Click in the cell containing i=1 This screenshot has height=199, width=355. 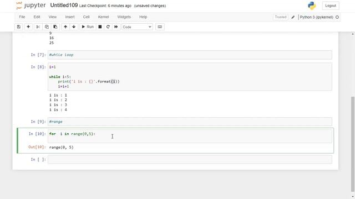(190, 77)
